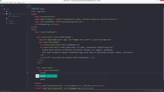Click the Cards folder icon
The height and width of the screenshot is (92, 164).
pos(4,9)
